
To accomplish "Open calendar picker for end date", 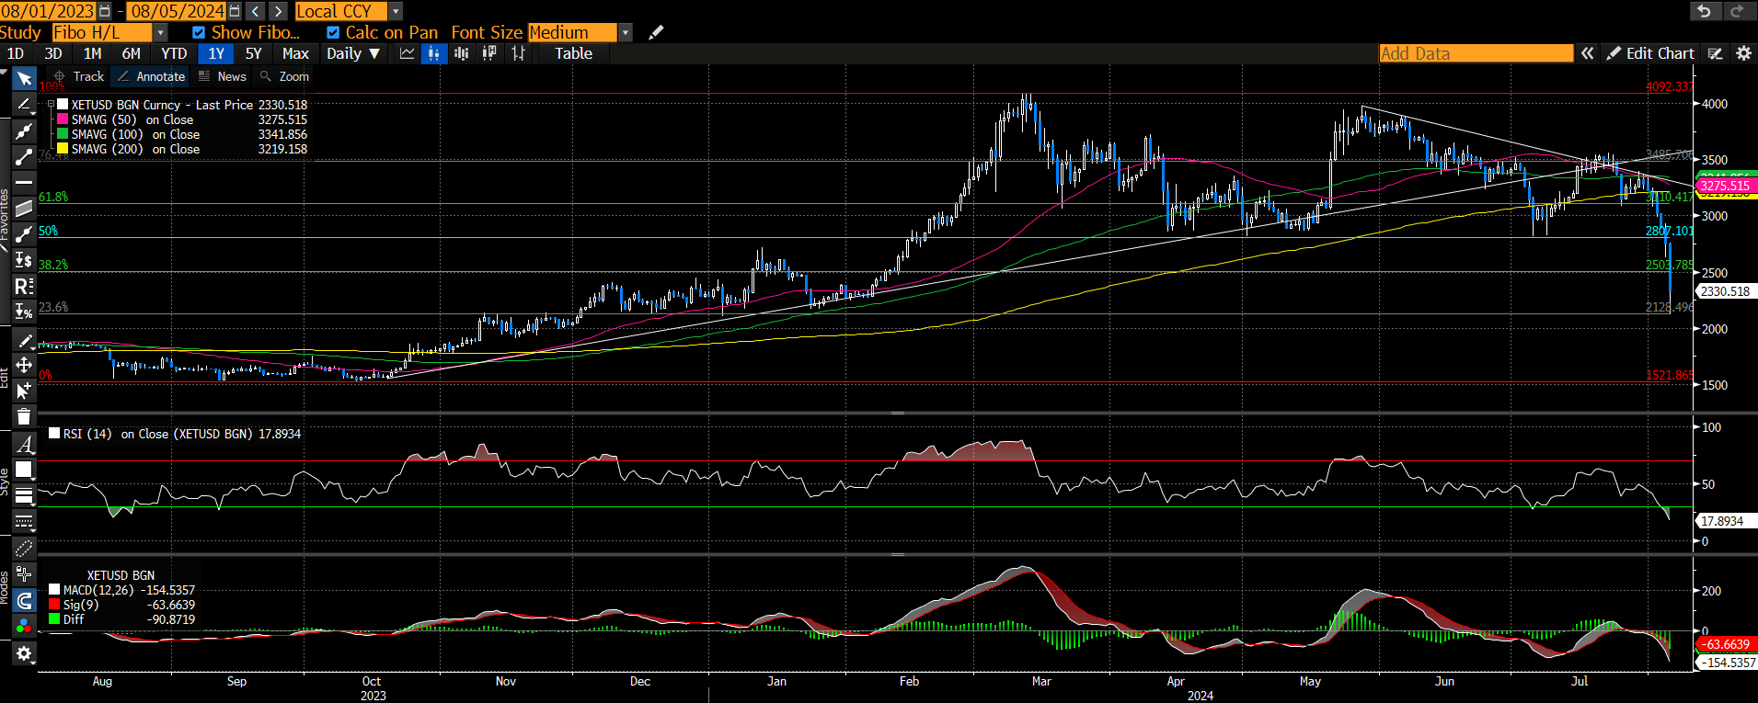I will 234,11.
